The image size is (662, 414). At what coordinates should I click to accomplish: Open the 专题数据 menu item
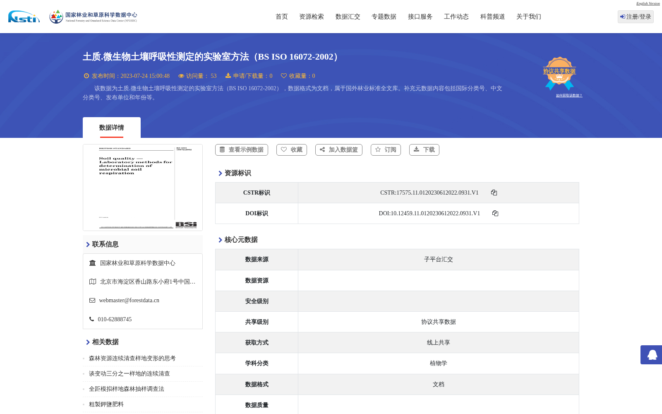384,17
